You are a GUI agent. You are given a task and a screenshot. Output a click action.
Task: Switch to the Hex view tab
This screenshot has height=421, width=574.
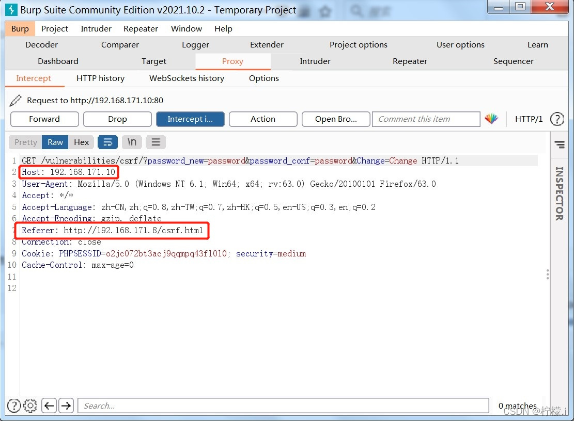(81, 142)
